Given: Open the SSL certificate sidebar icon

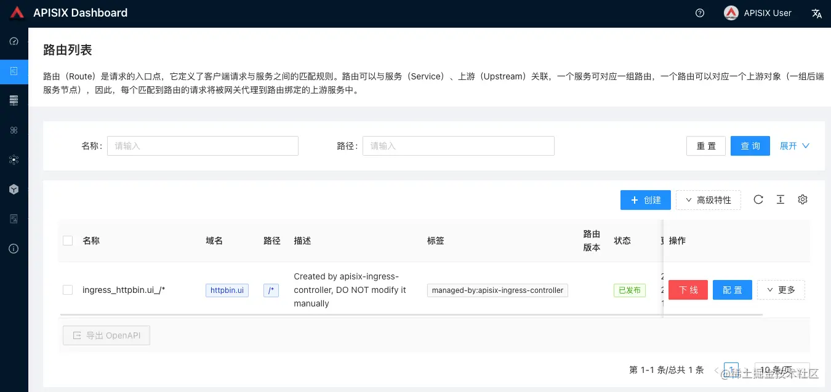Looking at the screenshot, I should 14,218.
